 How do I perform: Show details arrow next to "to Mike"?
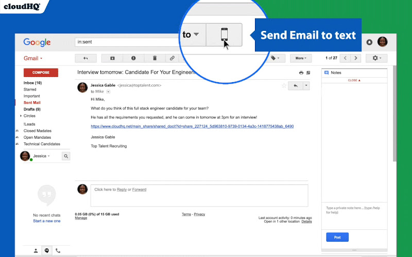tap(108, 92)
